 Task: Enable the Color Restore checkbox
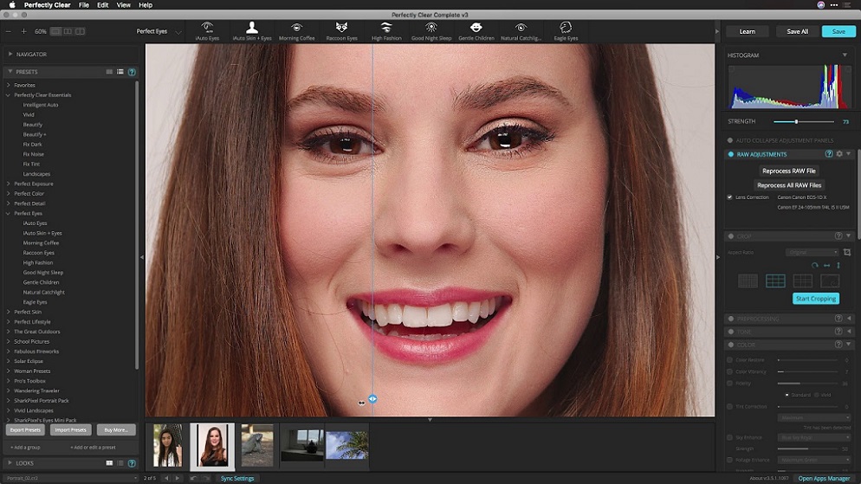729,360
